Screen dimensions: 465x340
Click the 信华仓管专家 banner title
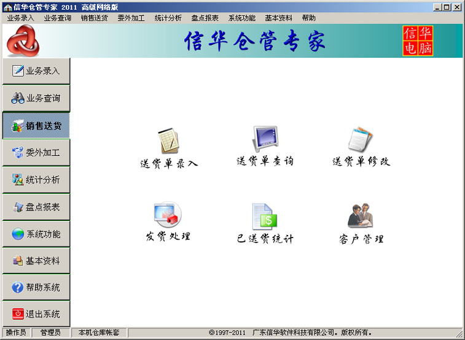click(x=255, y=41)
